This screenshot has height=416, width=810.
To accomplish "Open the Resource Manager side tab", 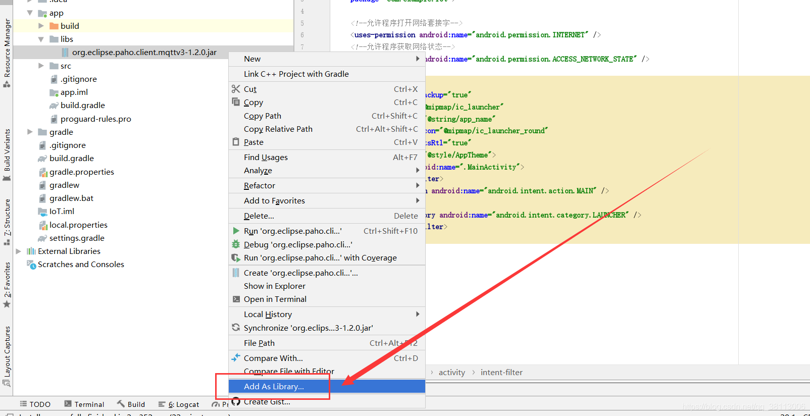I will (7, 53).
